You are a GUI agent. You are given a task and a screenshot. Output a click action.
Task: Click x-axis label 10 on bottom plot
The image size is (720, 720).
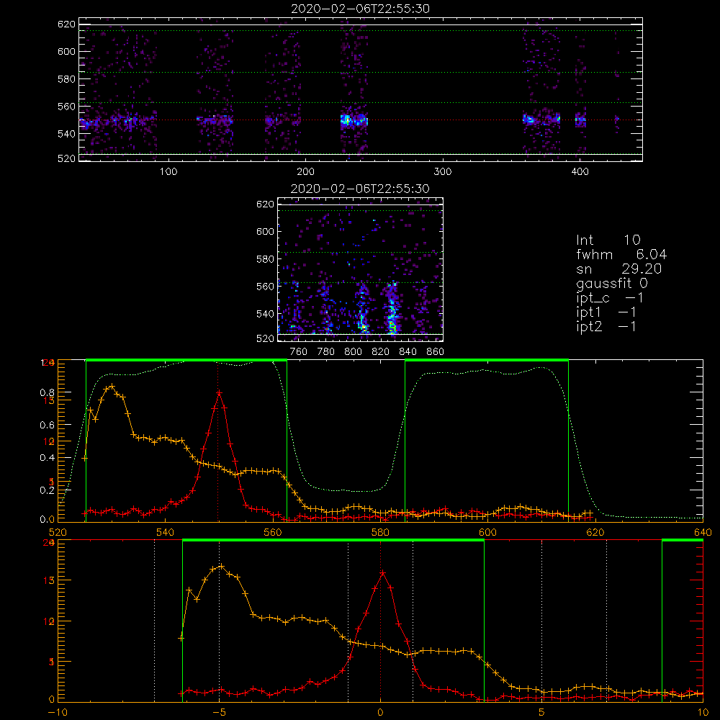tap(703, 712)
